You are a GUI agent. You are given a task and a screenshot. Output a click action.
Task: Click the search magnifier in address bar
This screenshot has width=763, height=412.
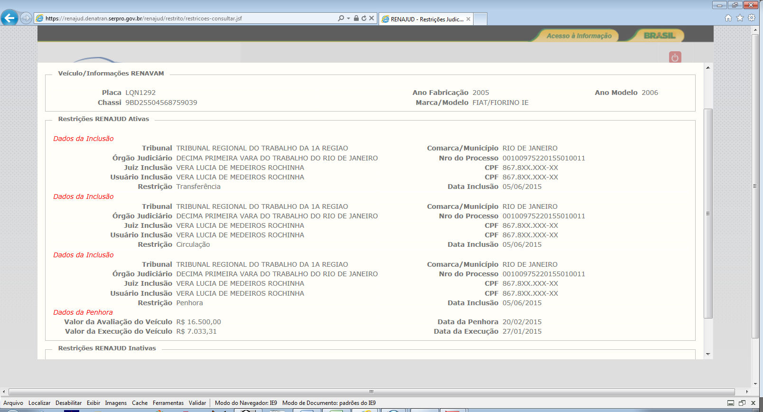tap(341, 18)
